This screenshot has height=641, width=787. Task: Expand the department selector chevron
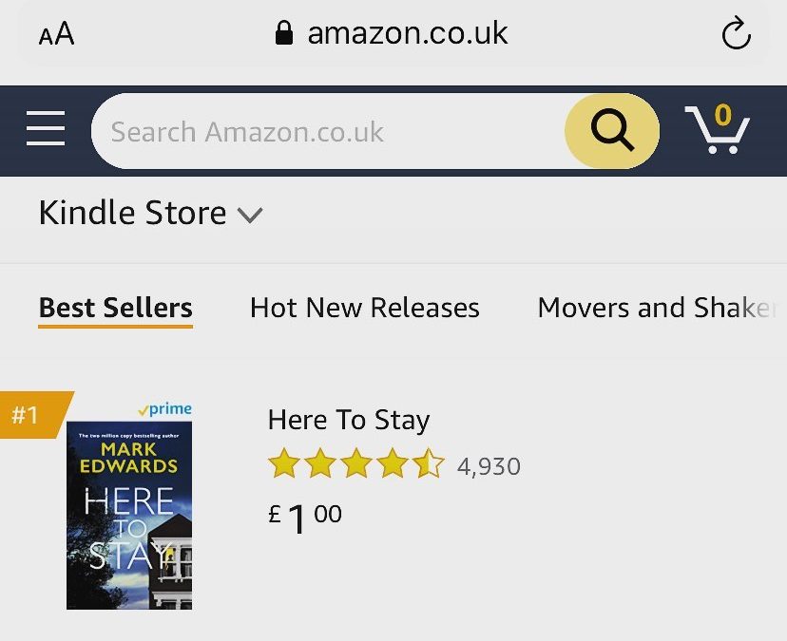click(250, 216)
